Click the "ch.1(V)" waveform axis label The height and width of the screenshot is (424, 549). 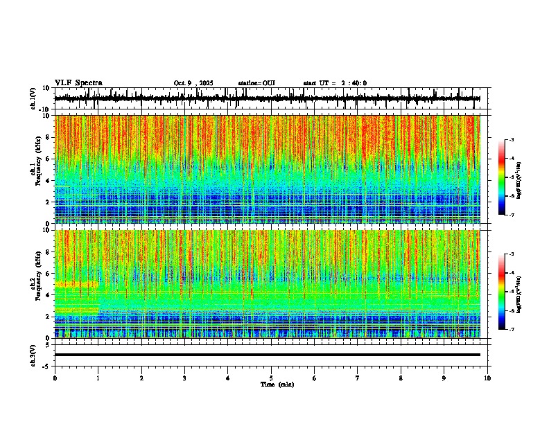[x=33, y=98]
